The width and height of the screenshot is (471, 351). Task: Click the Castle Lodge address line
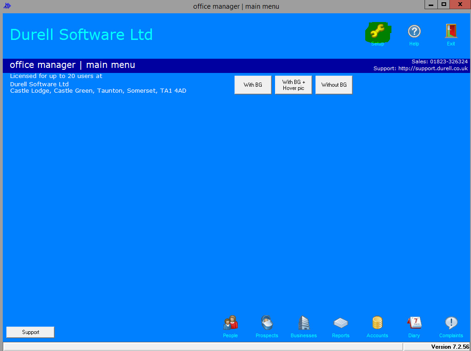pos(98,90)
